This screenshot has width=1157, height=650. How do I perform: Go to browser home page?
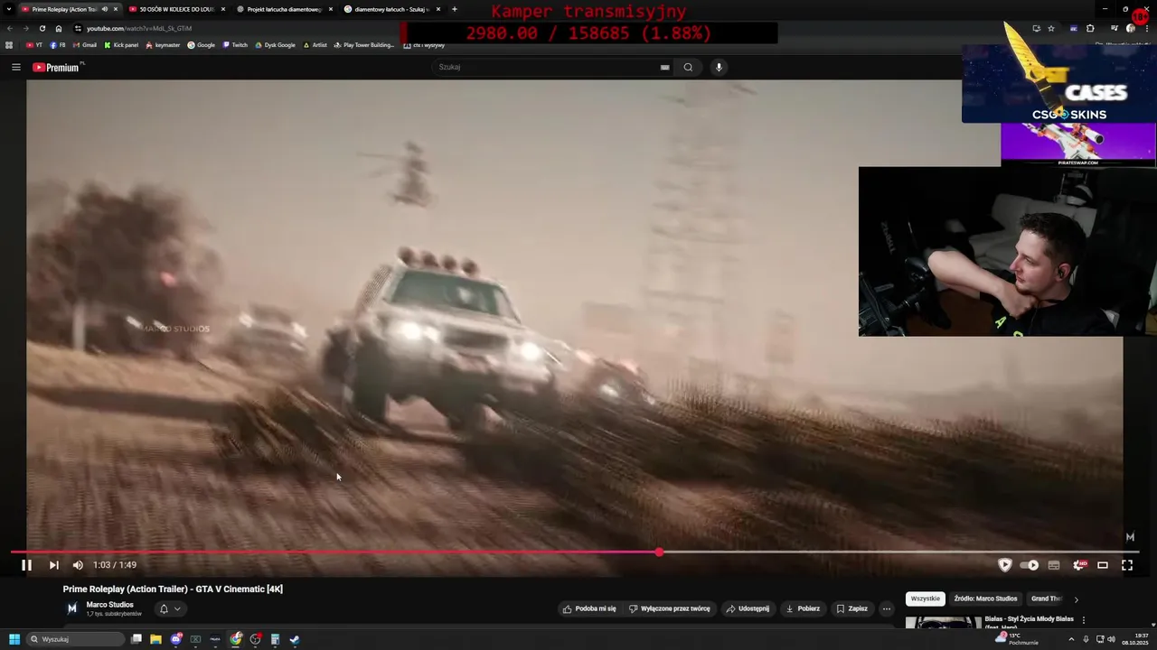point(59,28)
